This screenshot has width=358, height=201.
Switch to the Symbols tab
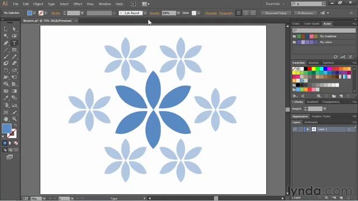click(x=328, y=63)
